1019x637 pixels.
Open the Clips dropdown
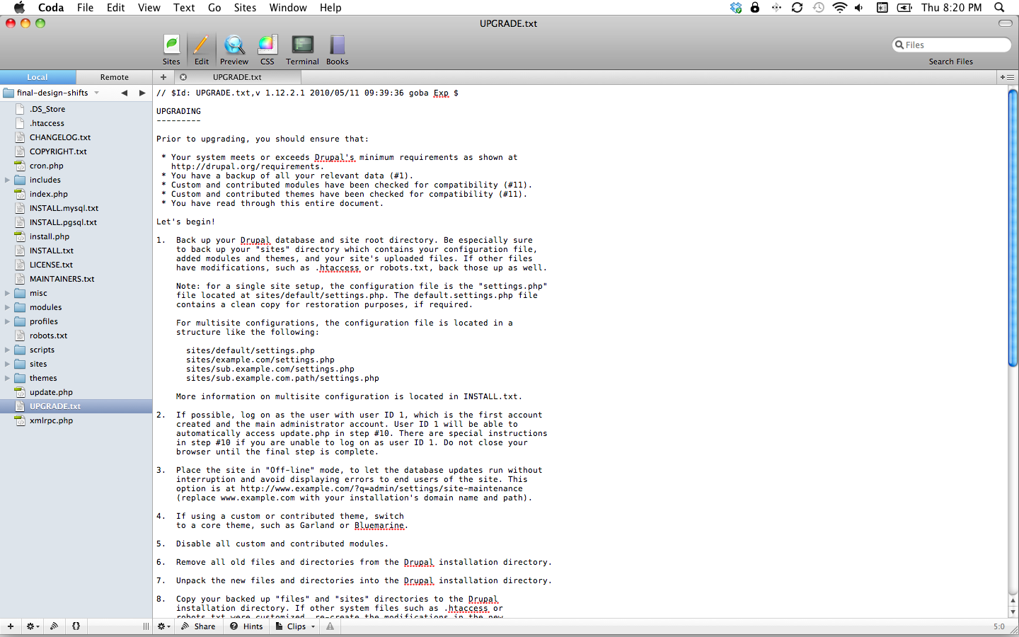click(295, 626)
